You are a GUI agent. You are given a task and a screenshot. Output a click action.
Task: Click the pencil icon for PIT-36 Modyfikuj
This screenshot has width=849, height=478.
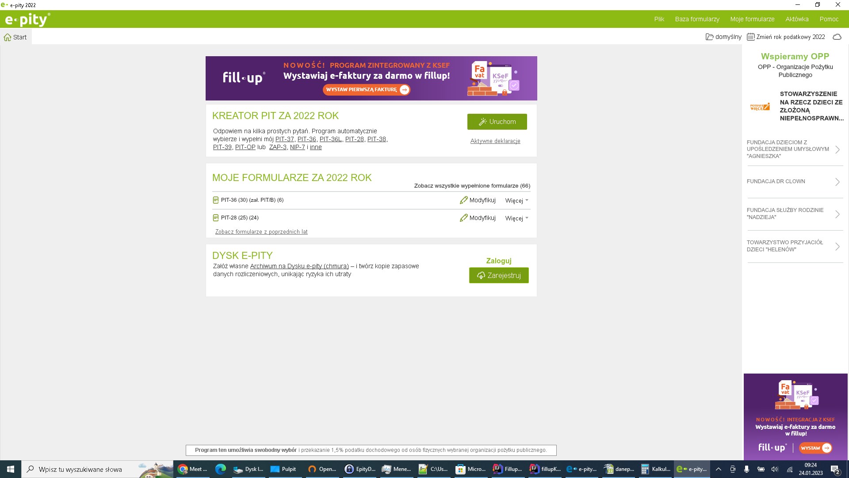point(463,200)
